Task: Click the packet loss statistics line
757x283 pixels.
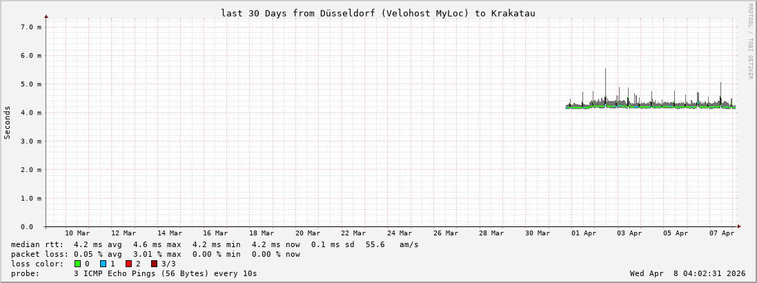Action: 155,254
